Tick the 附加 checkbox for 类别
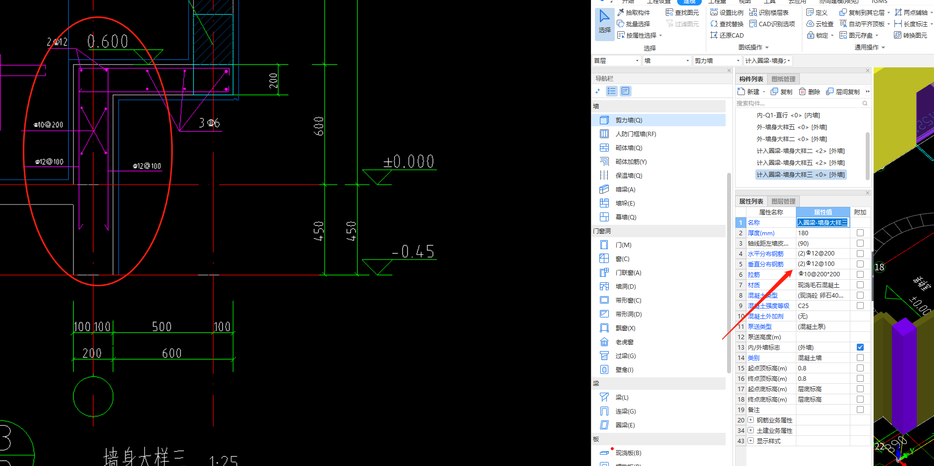Screen dimensions: 934x466 pyautogui.click(x=860, y=358)
